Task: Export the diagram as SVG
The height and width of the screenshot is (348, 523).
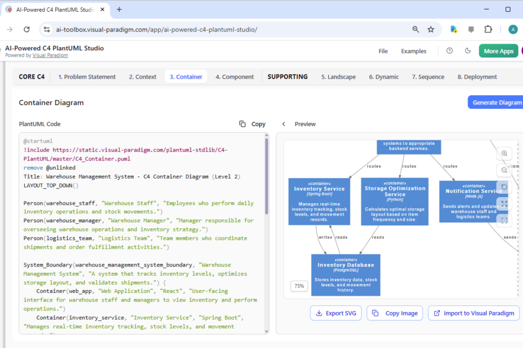Action: tap(336, 313)
